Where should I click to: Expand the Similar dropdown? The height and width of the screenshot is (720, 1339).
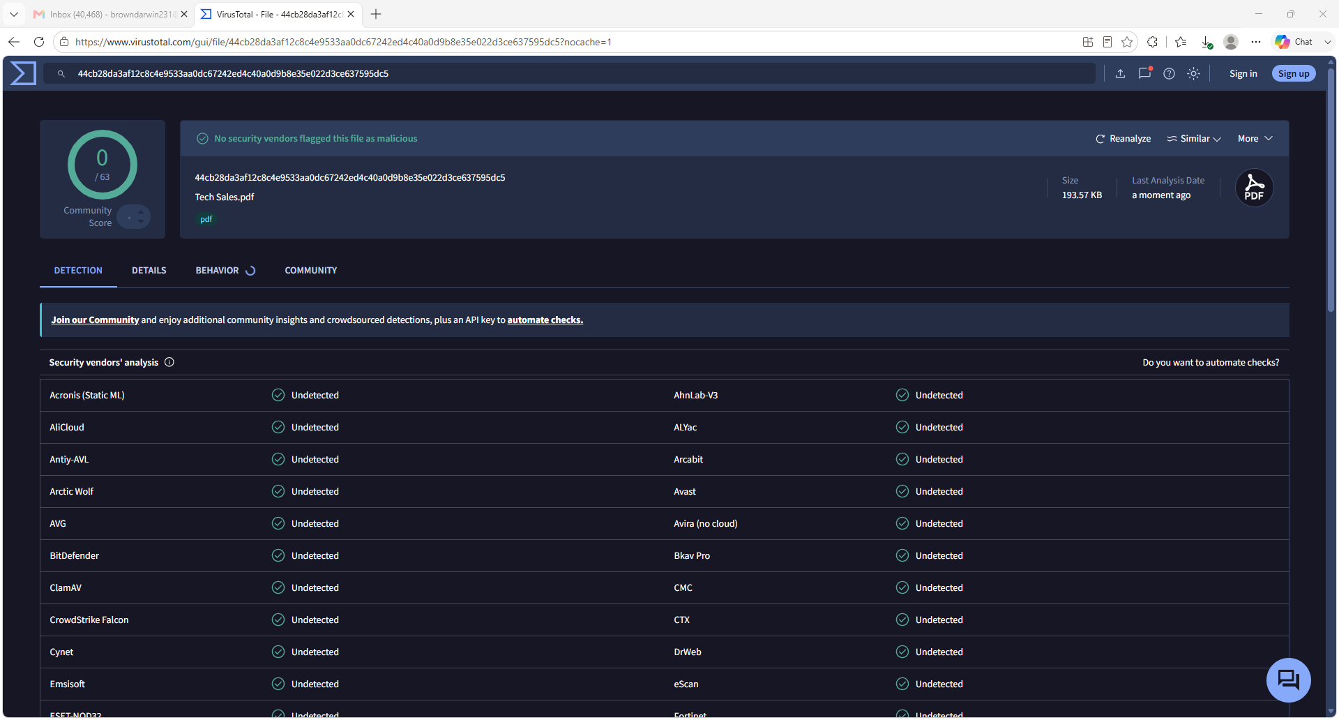1194,139
